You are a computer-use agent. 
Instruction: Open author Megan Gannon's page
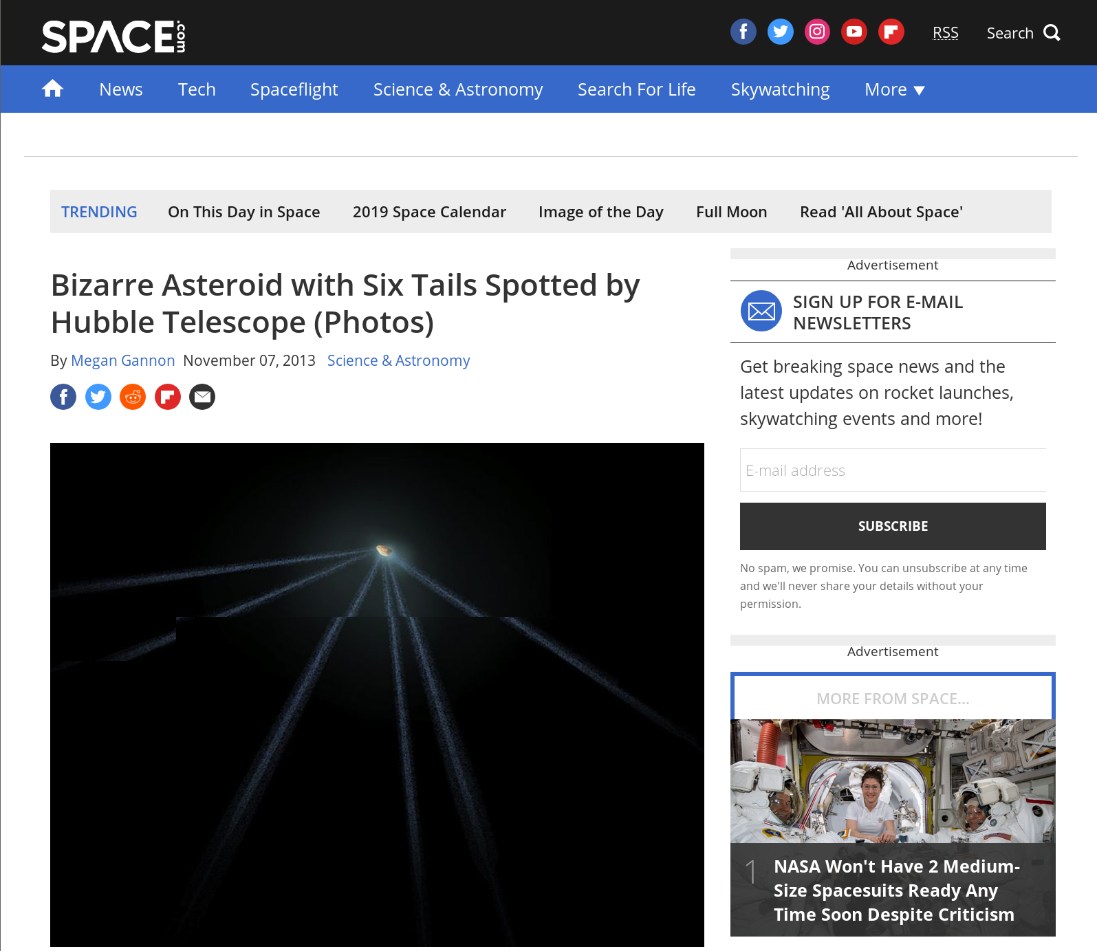tap(123, 360)
